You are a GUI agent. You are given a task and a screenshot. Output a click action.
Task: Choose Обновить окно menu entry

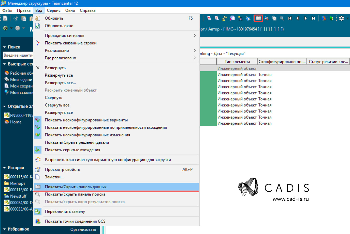(x=116, y=26)
